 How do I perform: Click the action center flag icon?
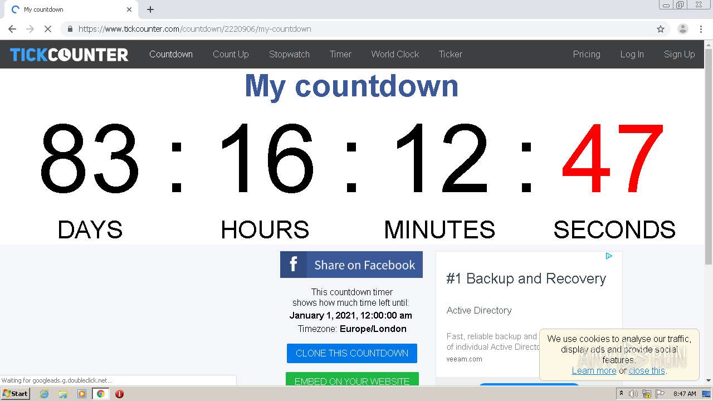click(660, 394)
